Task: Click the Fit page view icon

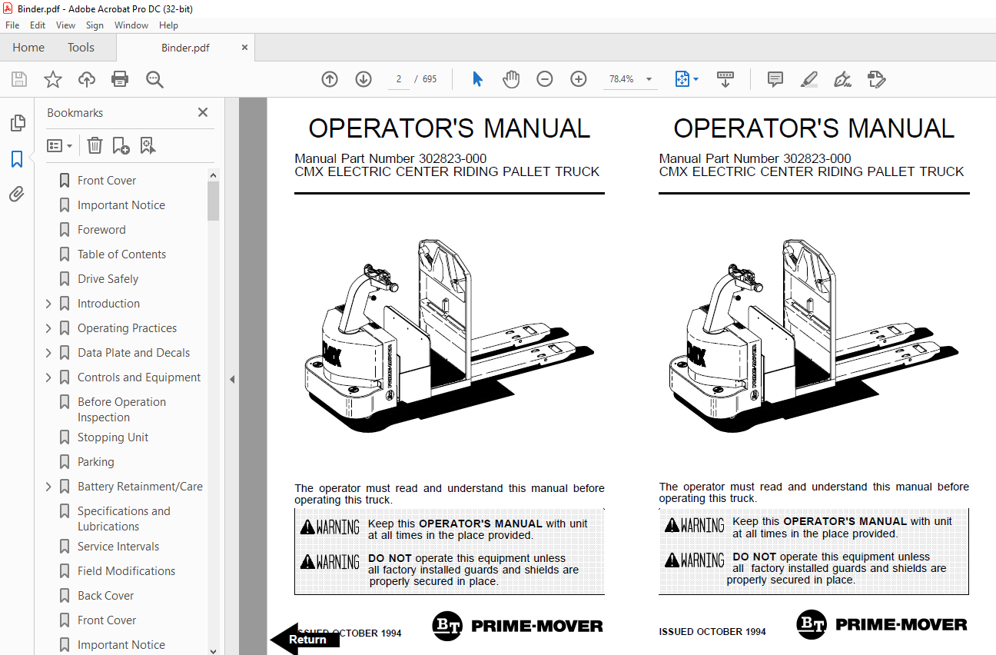Action: (x=682, y=79)
